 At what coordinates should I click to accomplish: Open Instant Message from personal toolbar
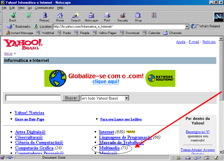(x=20, y=33)
